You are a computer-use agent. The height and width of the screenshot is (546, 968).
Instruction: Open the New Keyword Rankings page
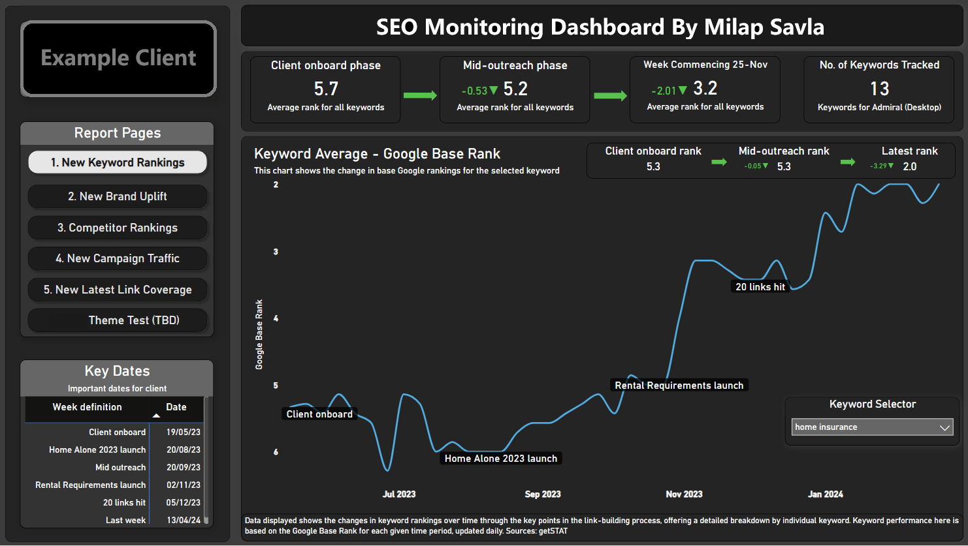pyautogui.click(x=118, y=162)
